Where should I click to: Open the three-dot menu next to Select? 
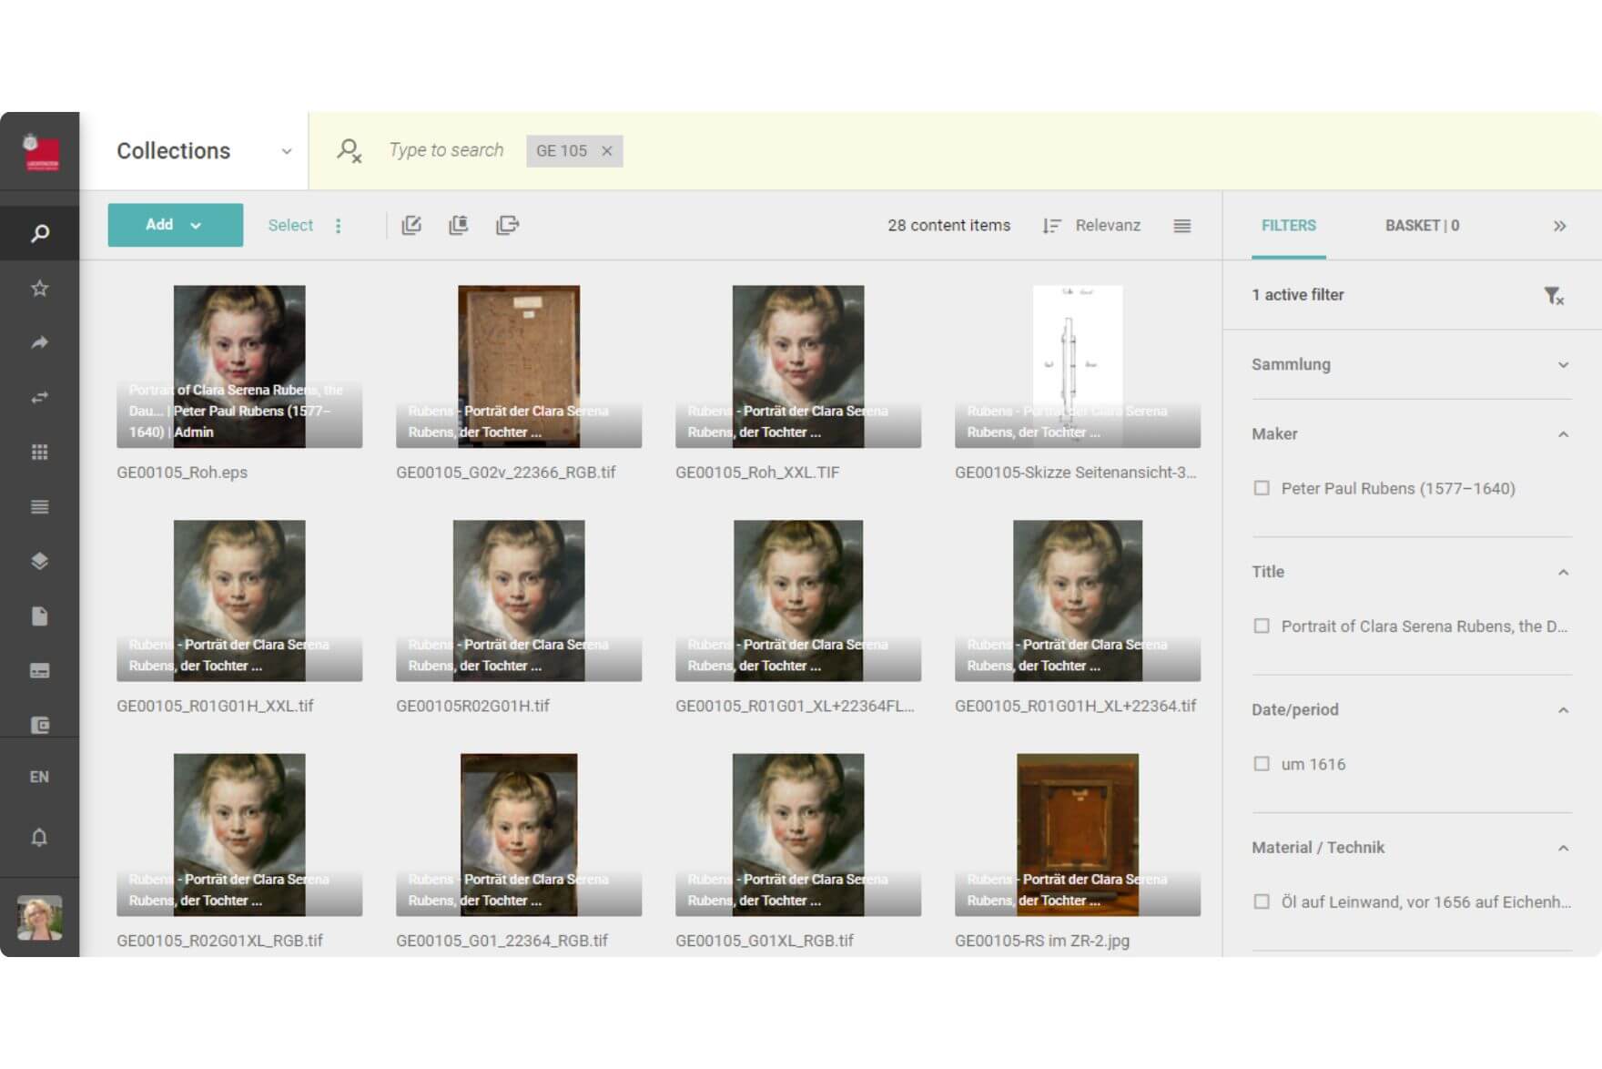pos(338,226)
